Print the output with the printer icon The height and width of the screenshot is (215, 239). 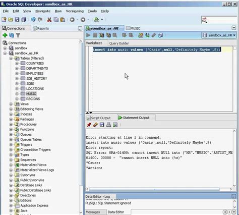tap(108, 125)
